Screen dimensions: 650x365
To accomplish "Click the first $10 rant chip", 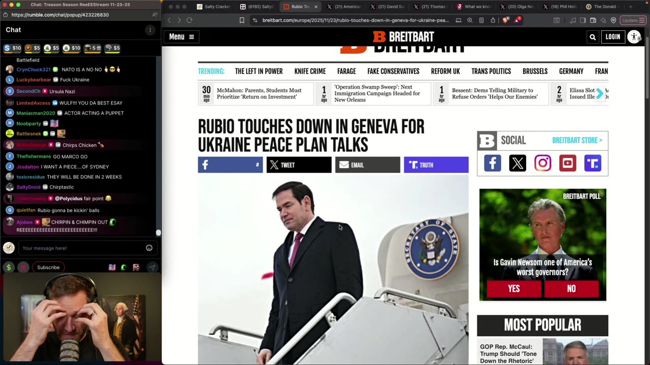I will point(13,48).
